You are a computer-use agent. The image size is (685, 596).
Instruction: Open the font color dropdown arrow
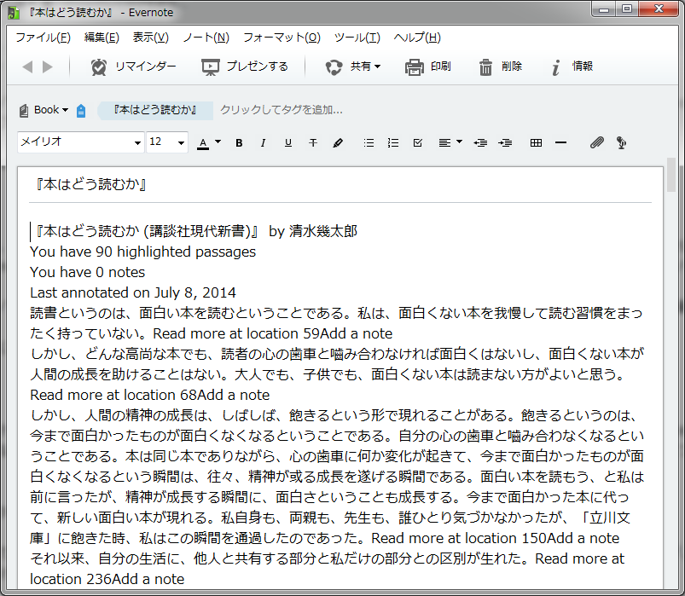tap(218, 142)
